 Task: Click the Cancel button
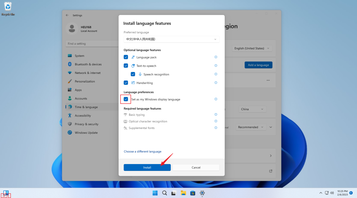[196, 167]
